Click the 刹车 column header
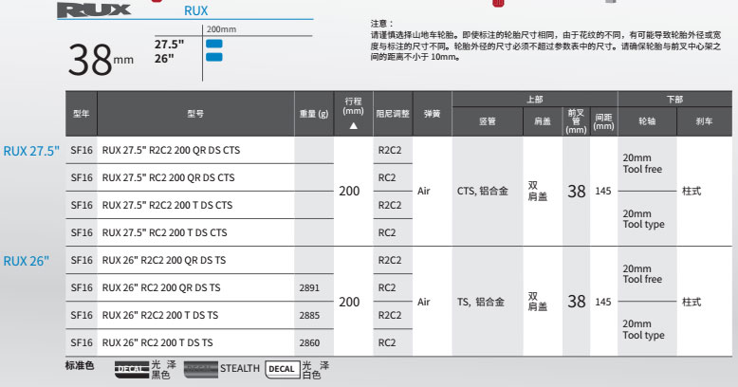The height and width of the screenshot is (387, 738). pos(705,121)
